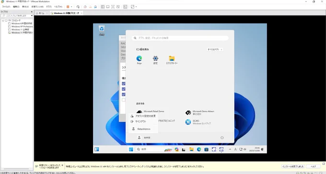Open the Recycle Bin desktop icon
Image resolution: width=326 pixels, height=174 pixels.
pos(102,31)
